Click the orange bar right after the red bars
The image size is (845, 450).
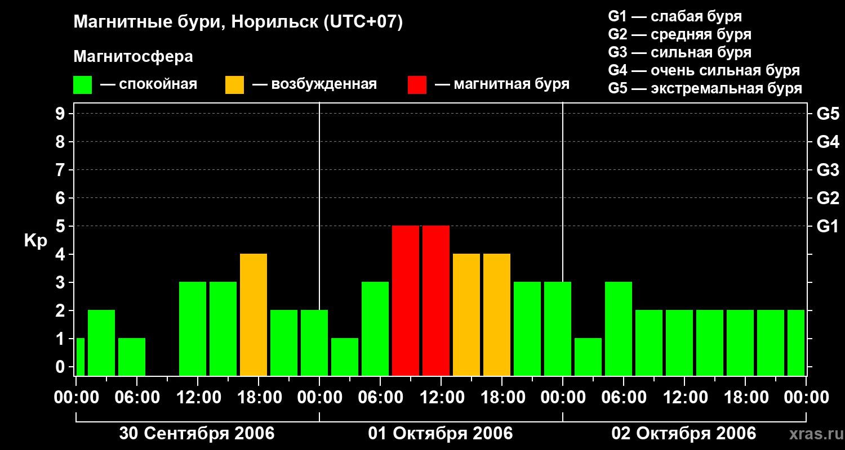[466, 314]
